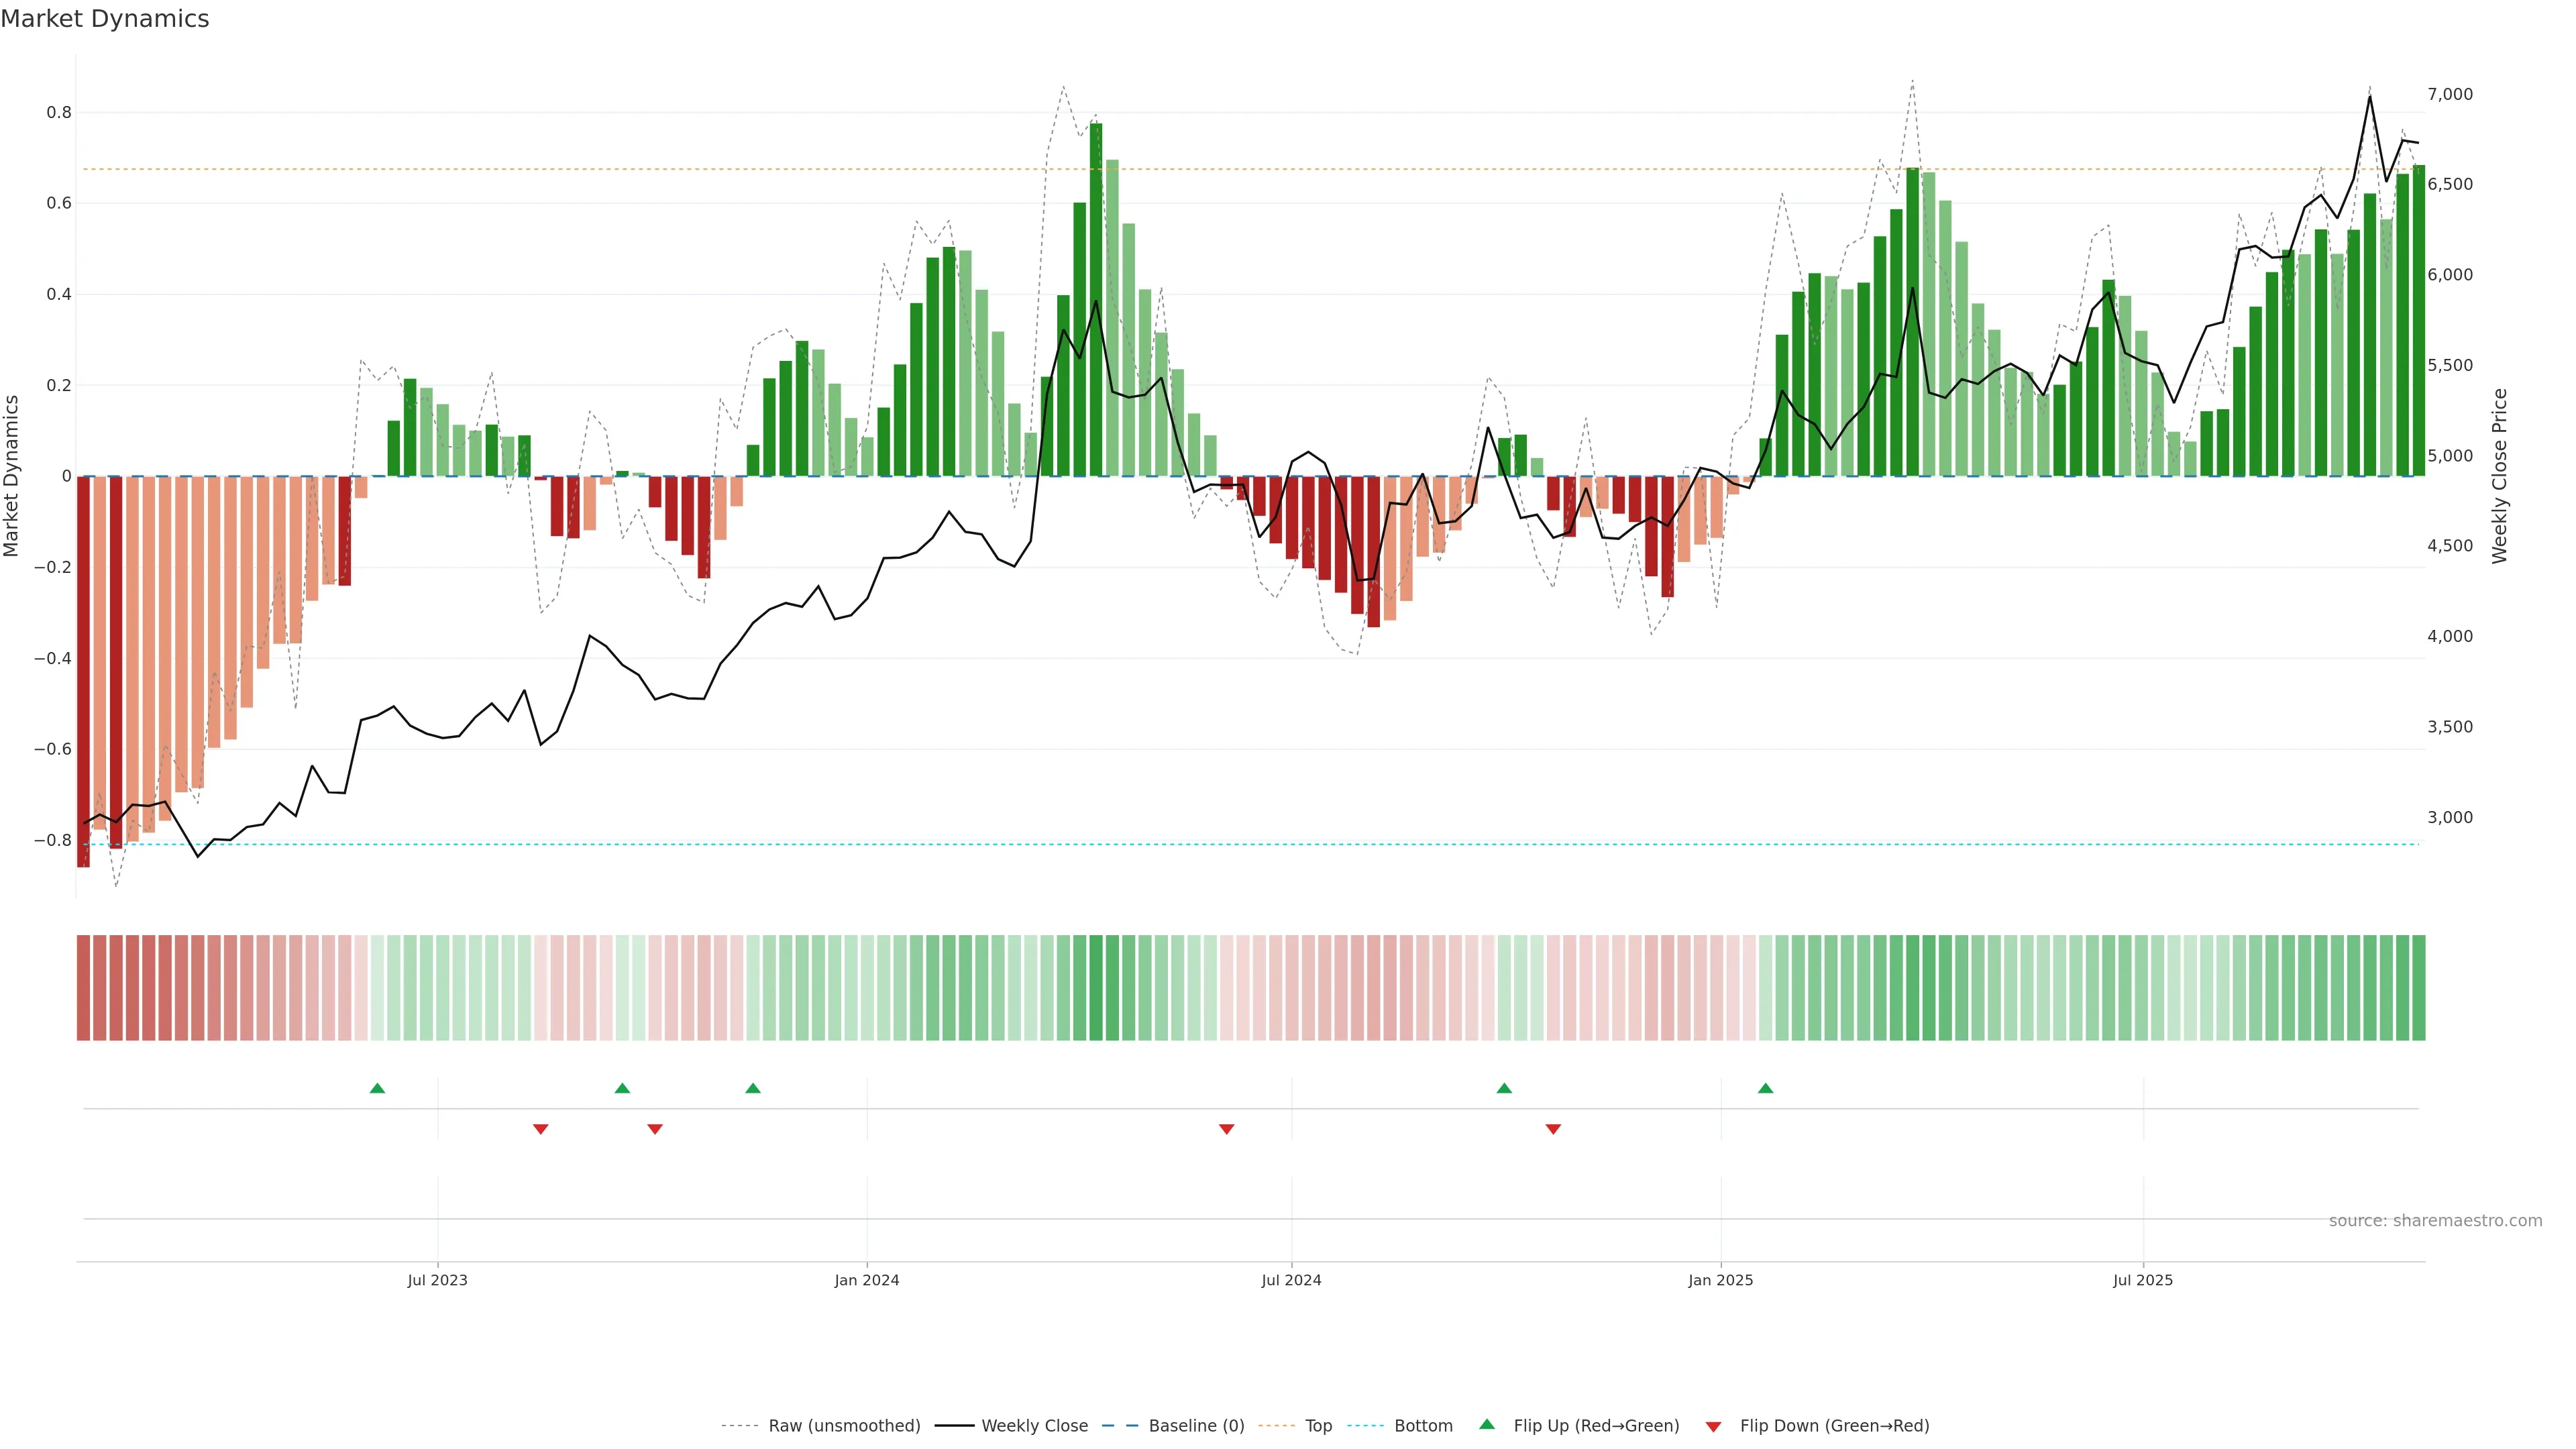Click the Flip Up legend triangle icon
The image size is (2576, 1449).
[1487, 1425]
